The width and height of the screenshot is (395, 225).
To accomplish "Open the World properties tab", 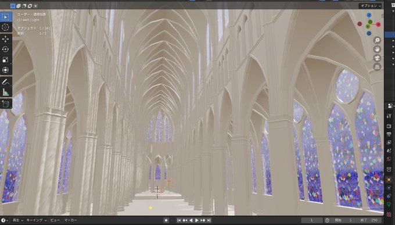I will pyautogui.click(x=389, y=159).
